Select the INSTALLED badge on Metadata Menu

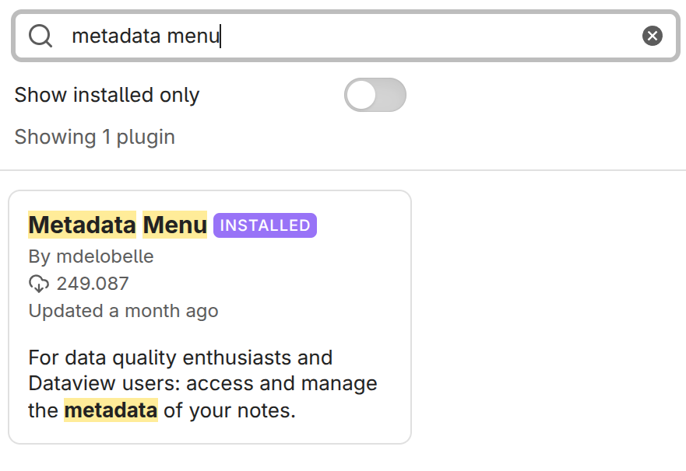pyautogui.click(x=265, y=225)
